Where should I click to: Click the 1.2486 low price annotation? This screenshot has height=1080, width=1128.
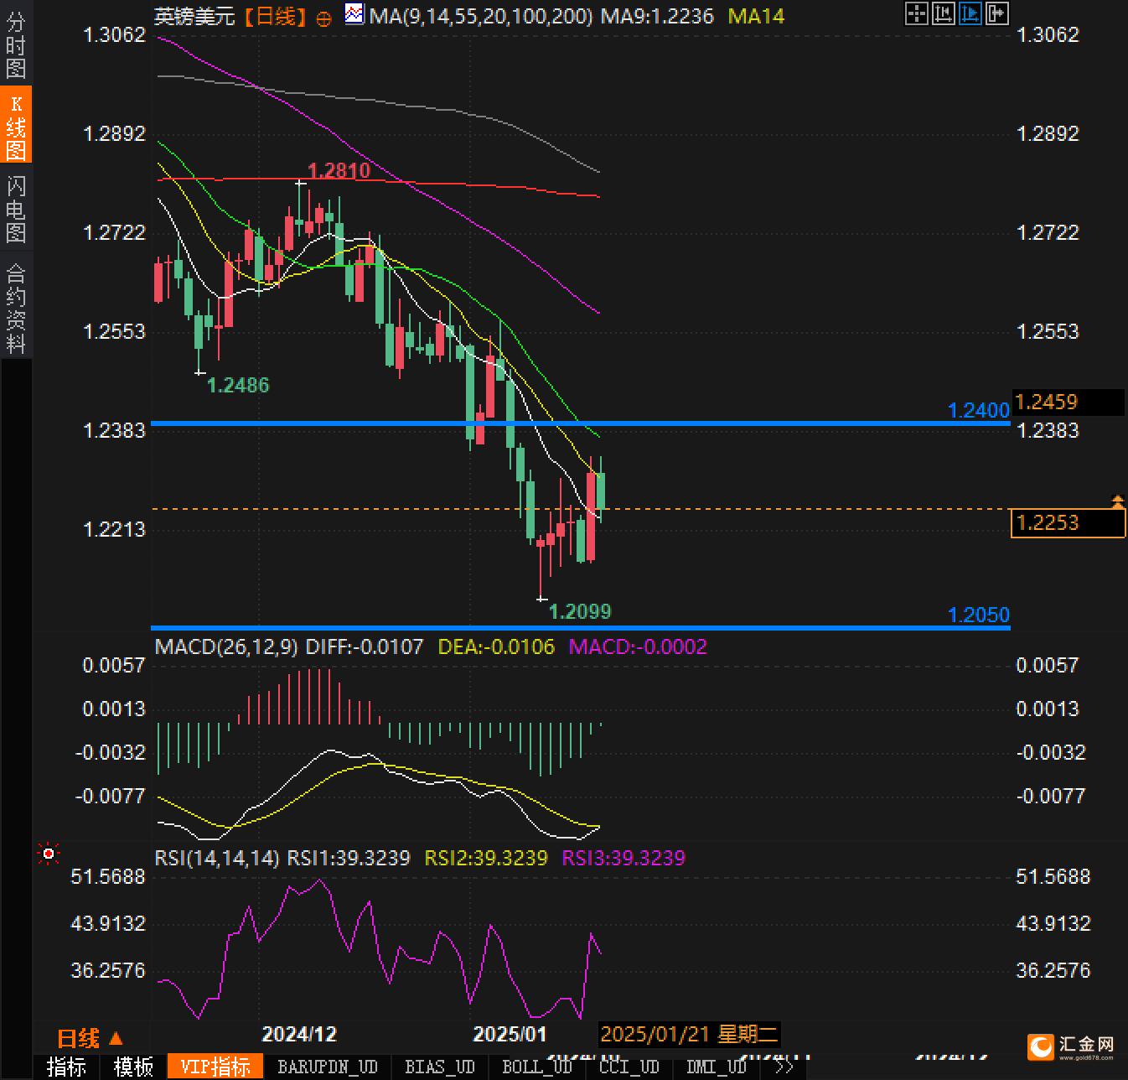pyautogui.click(x=238, y=385)
